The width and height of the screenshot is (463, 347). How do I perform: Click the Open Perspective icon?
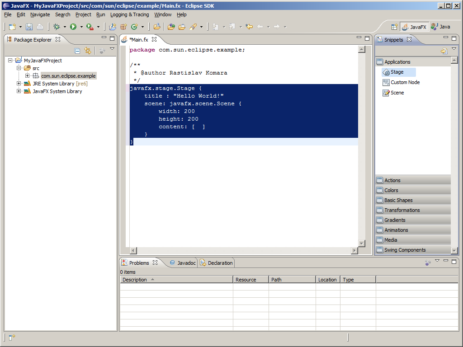point(394,27)
